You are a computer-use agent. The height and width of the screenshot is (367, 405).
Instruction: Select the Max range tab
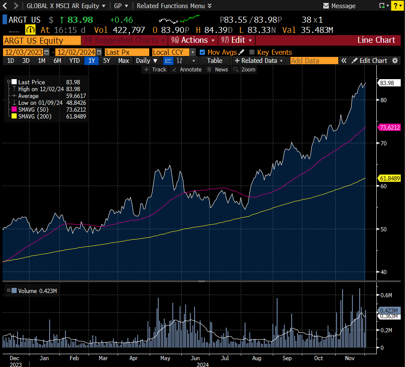coord(124,61)
